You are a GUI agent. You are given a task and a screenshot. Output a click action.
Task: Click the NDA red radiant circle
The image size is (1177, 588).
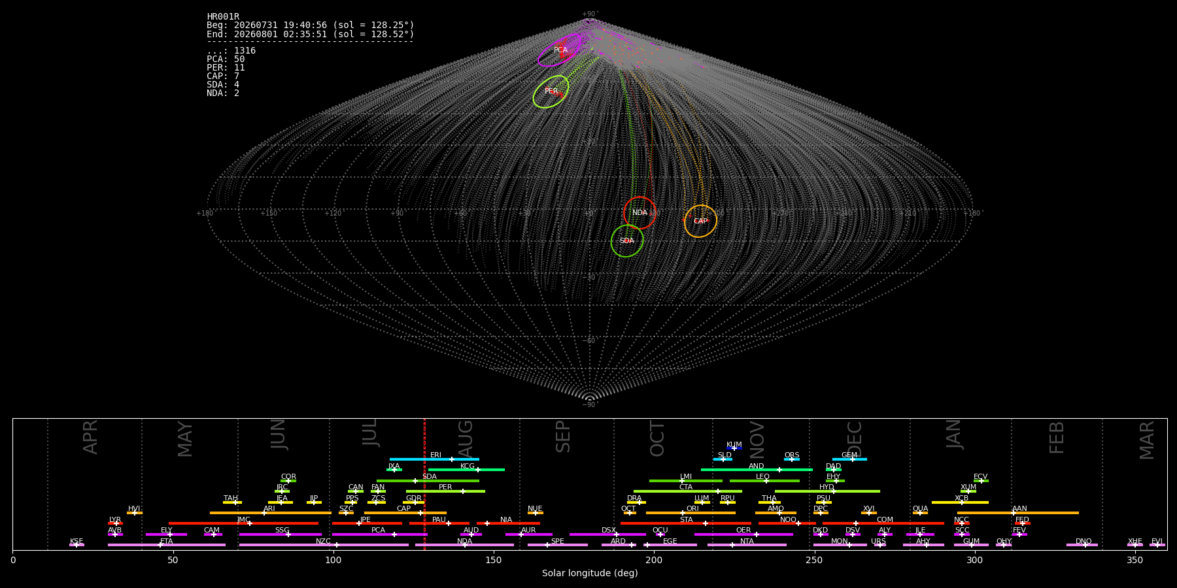coord(640,213)
